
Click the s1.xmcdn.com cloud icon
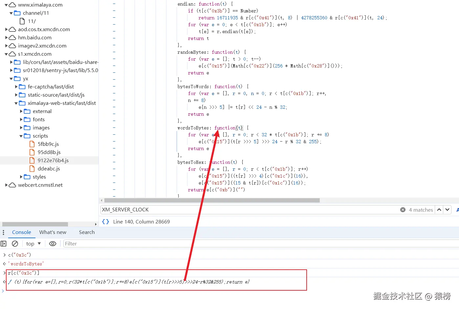[x=12, y=54]
